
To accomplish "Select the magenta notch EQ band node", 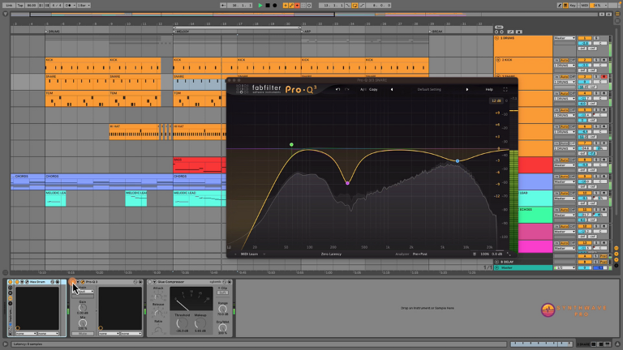I will pyautogui.click(x=348, y=183).
